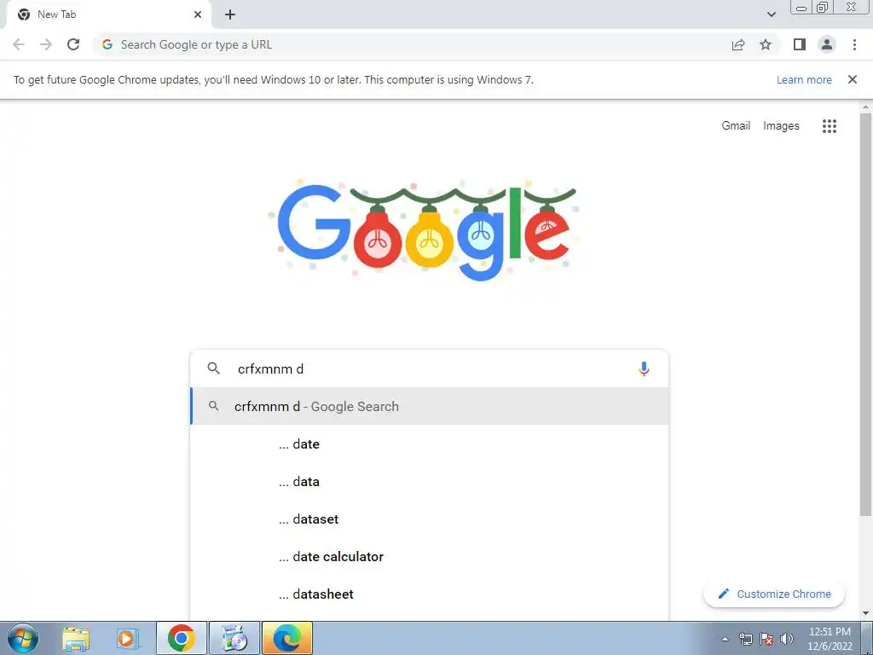Close the New Tab tab

pyautogui.click(x=198, y=14)
